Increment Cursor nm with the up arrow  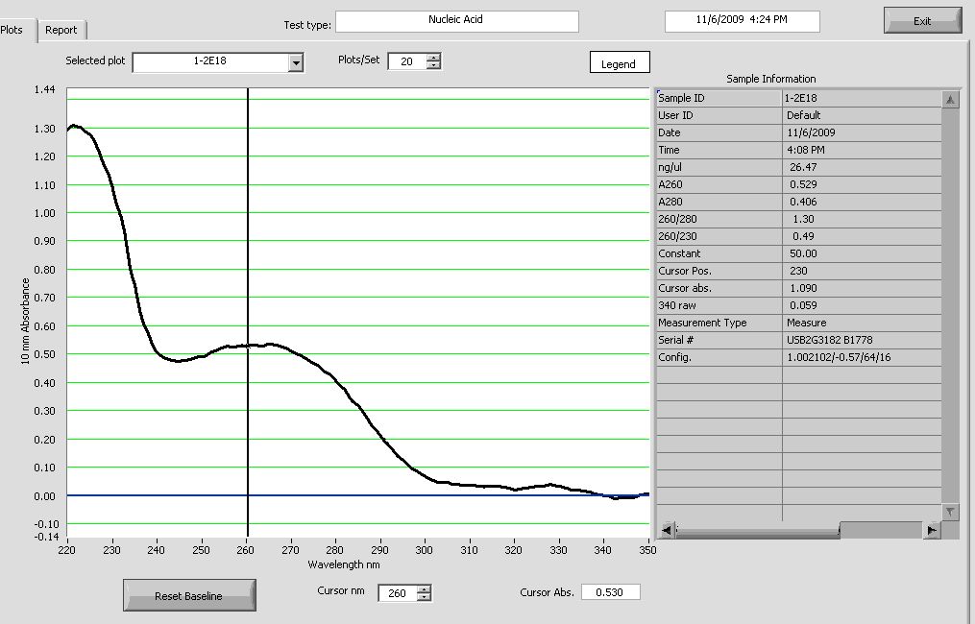(424, 589)
